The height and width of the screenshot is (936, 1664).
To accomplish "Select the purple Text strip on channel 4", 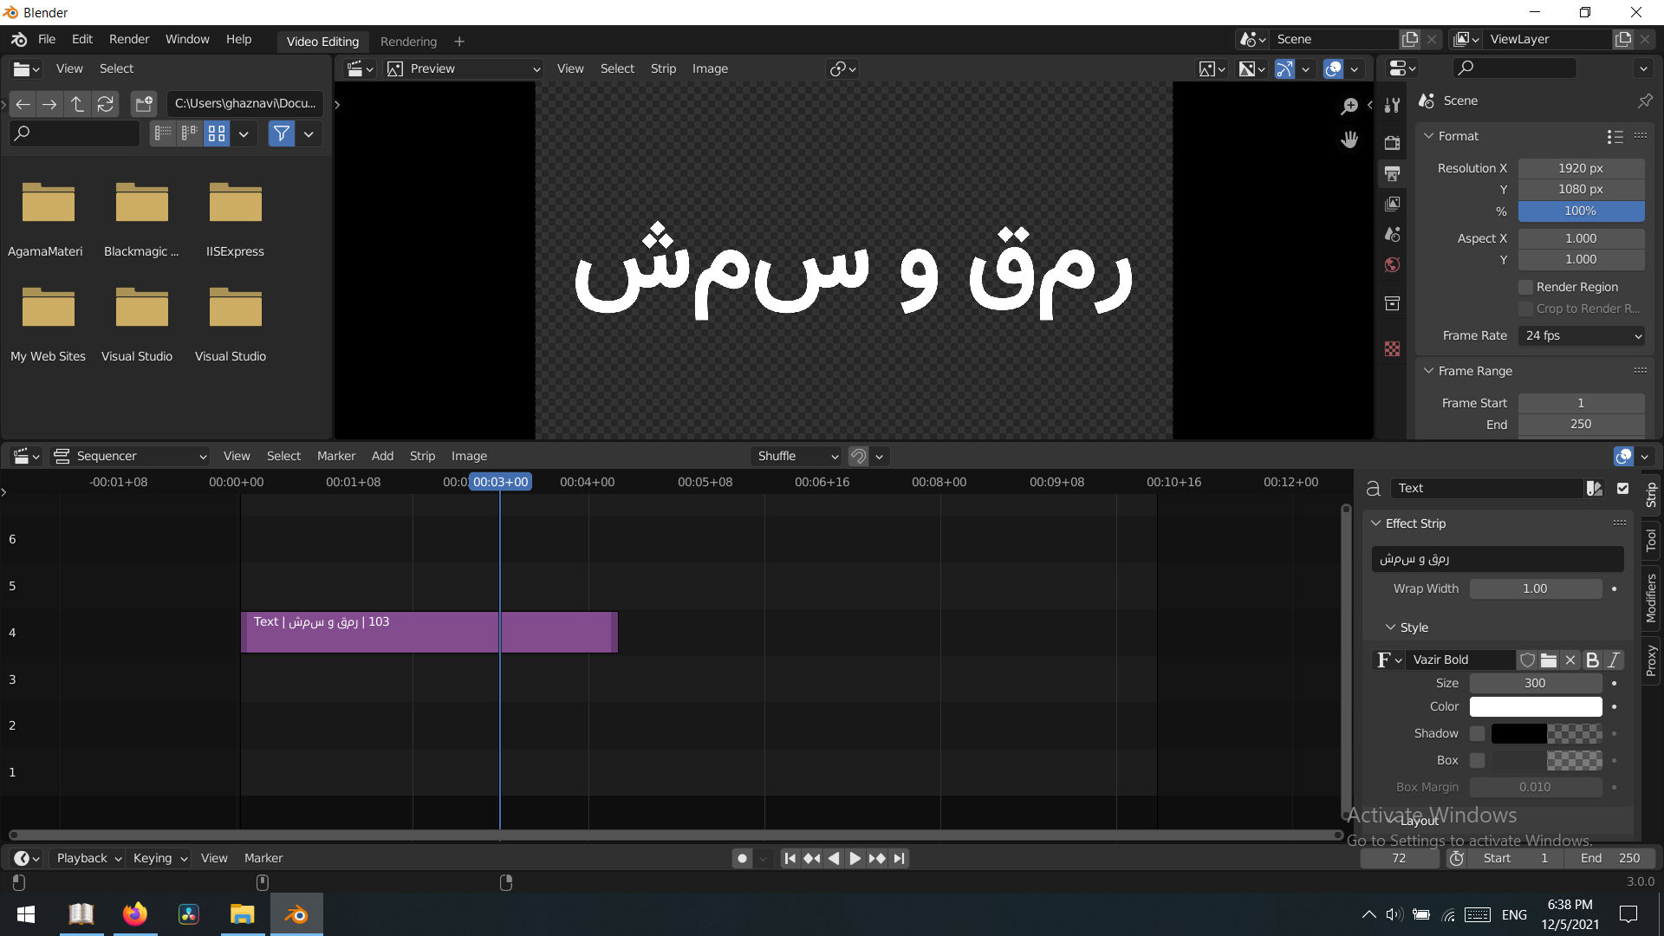I will pos(429,633).
